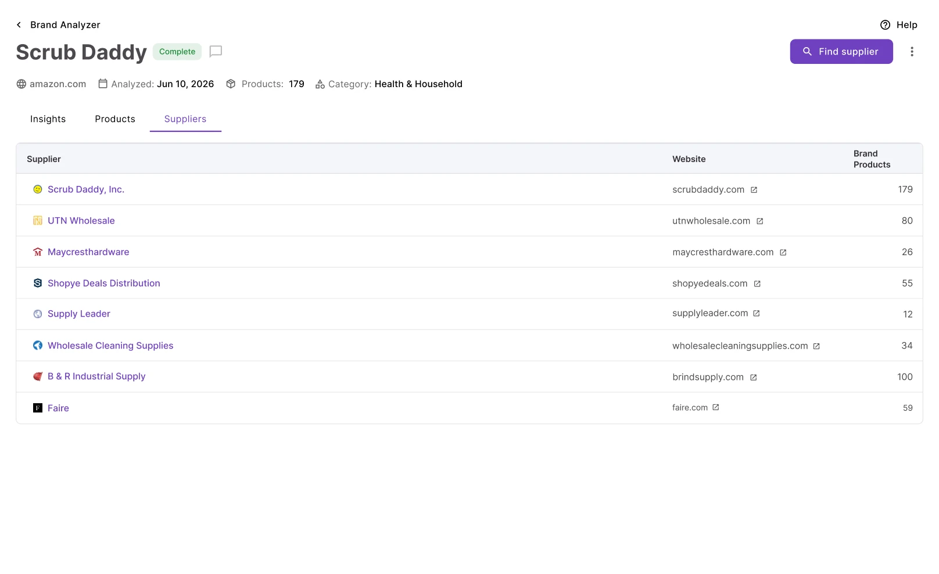Open utnwholesale.com external link icon
Image resolution: width=939 pixels, height=574 pixels.
pos(759,221)
